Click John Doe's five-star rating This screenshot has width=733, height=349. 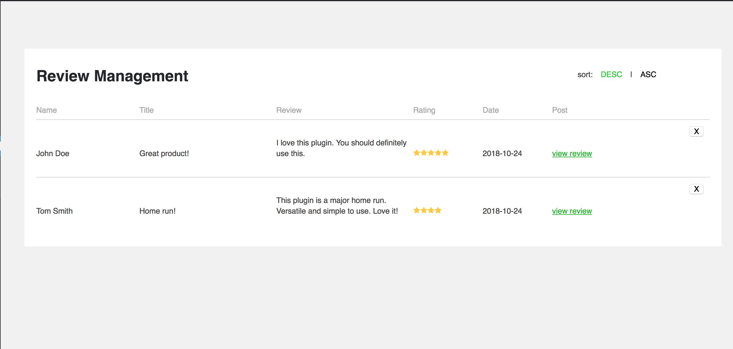(x=431, y=153)
